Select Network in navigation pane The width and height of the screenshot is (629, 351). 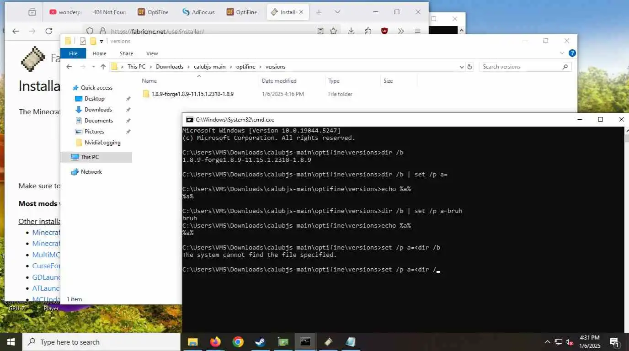click(91, 172)
